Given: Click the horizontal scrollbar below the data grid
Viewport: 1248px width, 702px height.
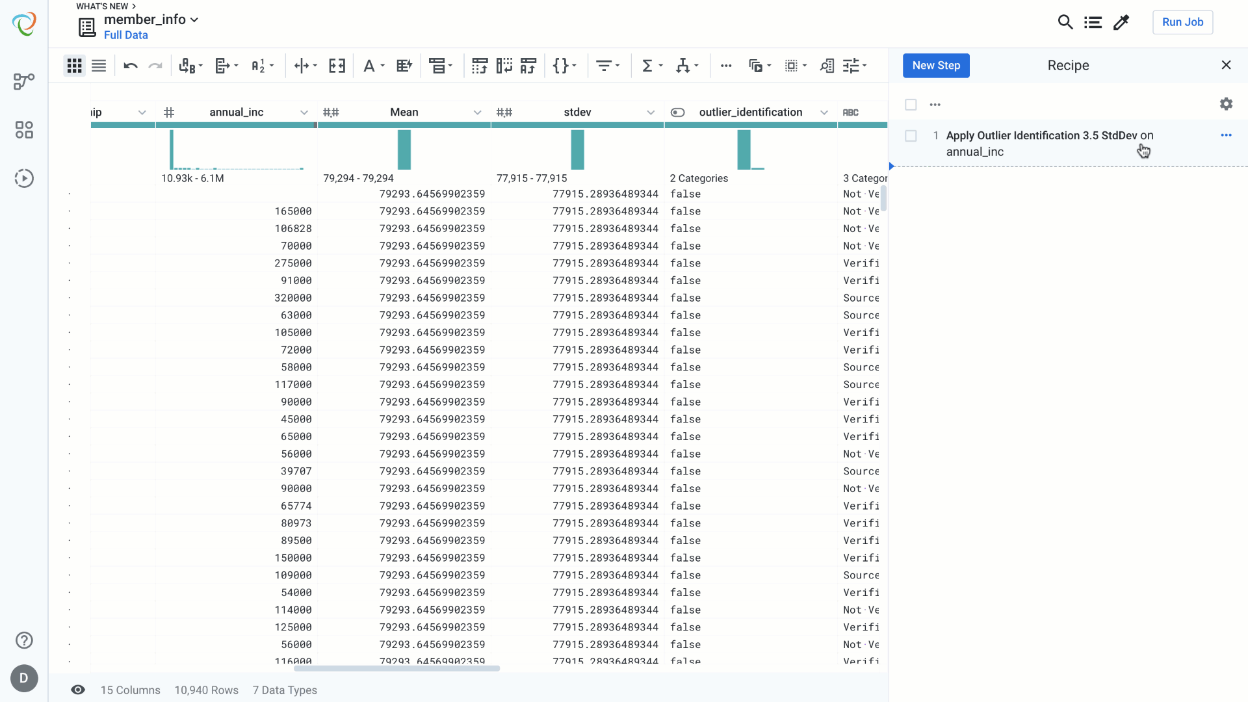Looking at the screenshot, I should click(x=396, y=669).
